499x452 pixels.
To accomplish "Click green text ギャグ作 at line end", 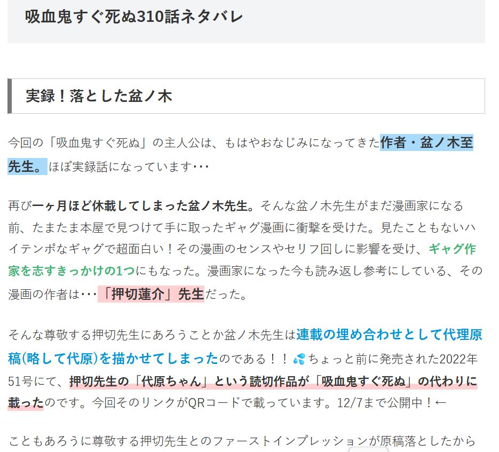I will pos(452,249).
